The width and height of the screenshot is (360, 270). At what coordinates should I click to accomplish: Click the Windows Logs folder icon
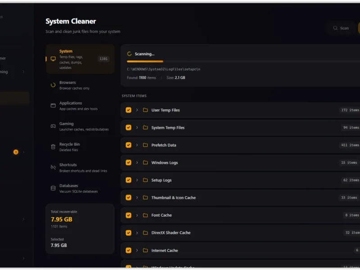pos(145,162)
